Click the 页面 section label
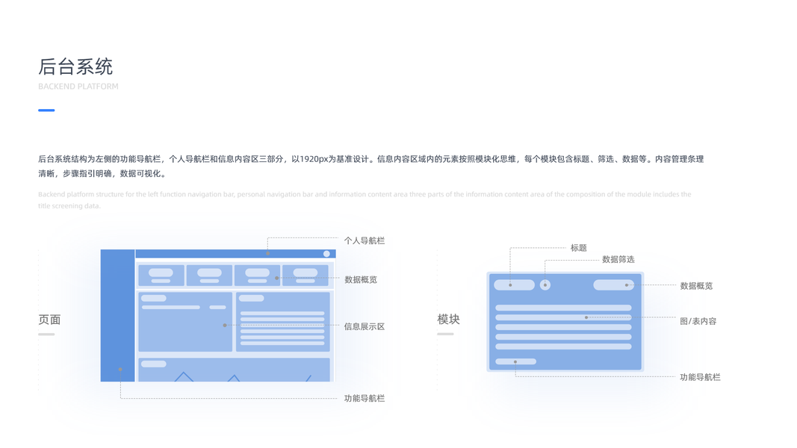This screenshot has width=797, height=448. tap(49, 320)
